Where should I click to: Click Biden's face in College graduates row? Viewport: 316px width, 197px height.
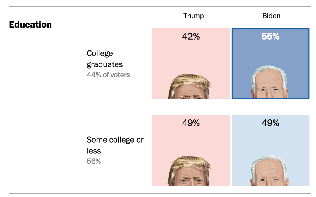click(270, 82)
